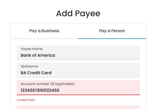
Task: Click the word Person in second tab
Action: click(x=118, y=31)
